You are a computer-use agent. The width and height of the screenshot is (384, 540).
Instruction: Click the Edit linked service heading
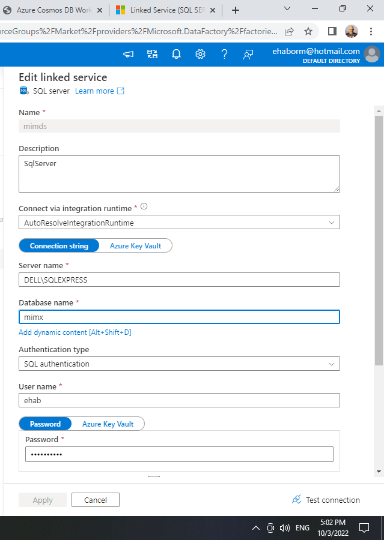coord(62,77)
